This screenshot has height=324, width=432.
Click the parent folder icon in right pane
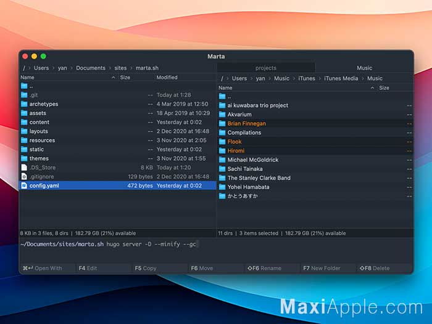tap(222, 97)
